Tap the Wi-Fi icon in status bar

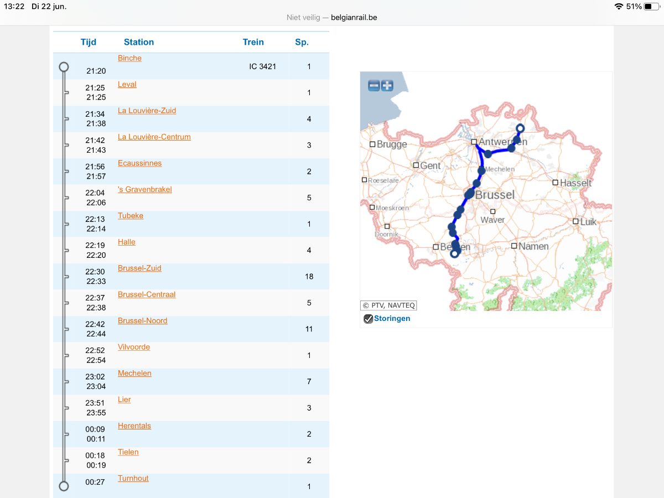[x=619, y=7]
